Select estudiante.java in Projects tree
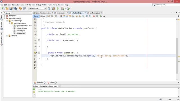The image size is (180, 101). pyautogui.click(x=22, y=28)
